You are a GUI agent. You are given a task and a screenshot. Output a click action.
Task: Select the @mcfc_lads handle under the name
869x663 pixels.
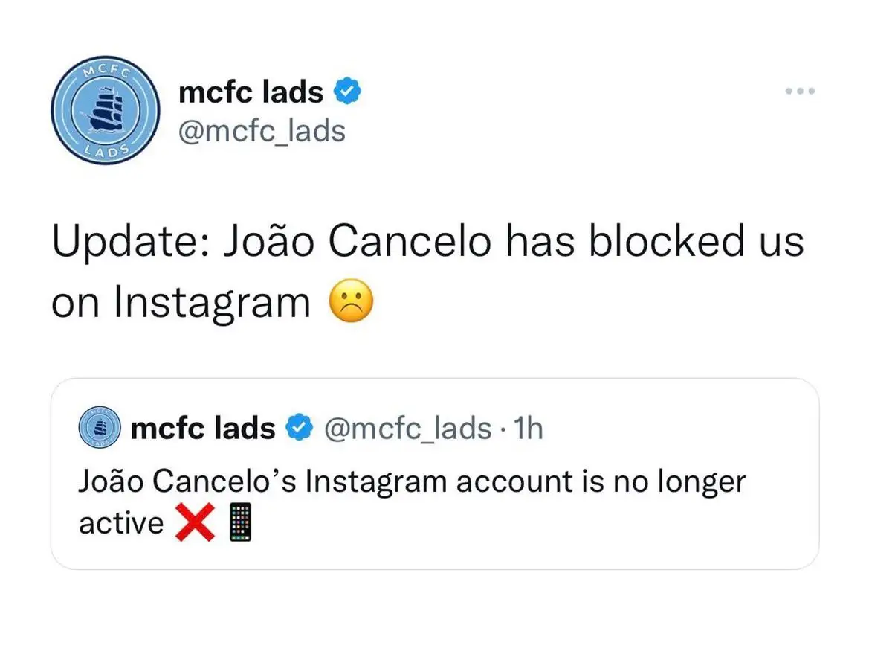coord(263,130)
